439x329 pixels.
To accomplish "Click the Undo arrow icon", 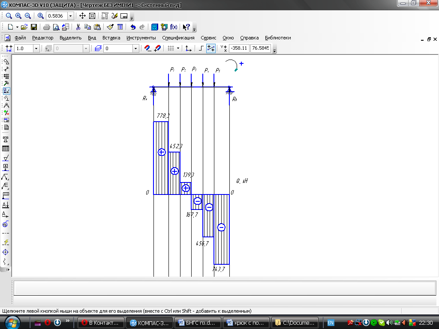I will coord(133,27).
